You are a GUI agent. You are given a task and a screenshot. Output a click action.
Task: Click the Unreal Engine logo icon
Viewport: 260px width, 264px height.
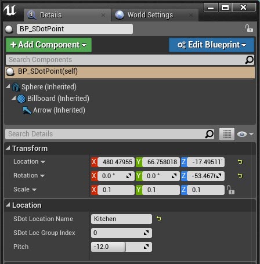[x=10, y=10]
